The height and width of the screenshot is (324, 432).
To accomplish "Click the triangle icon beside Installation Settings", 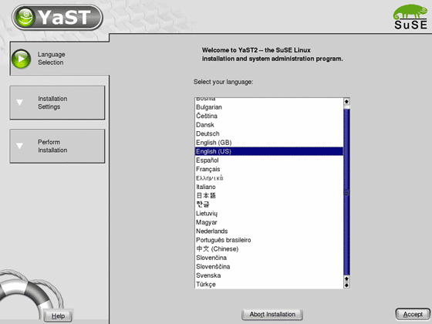I will (x=19, y=103).
